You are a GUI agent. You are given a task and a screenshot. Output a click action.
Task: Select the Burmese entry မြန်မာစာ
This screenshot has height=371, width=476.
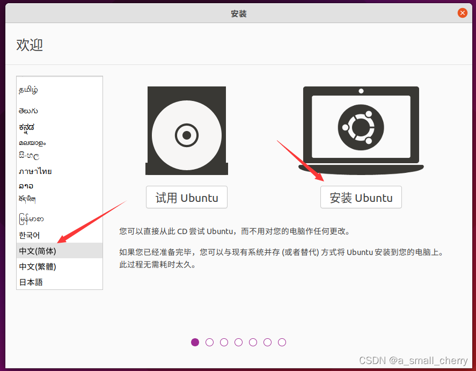tap(60, 219)
